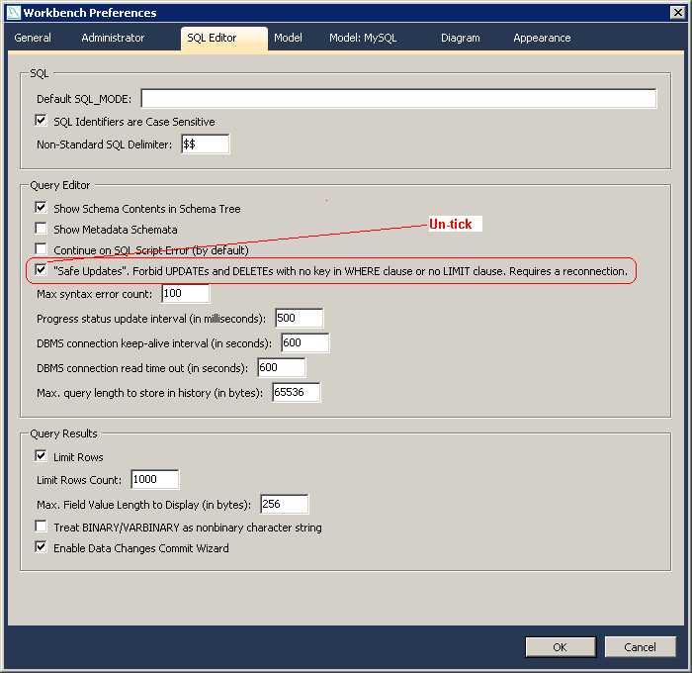The height and width of the screenshot is (673, 692).
Task: Close the Workbench Preferences dialog
Action: tap(677, 13)
